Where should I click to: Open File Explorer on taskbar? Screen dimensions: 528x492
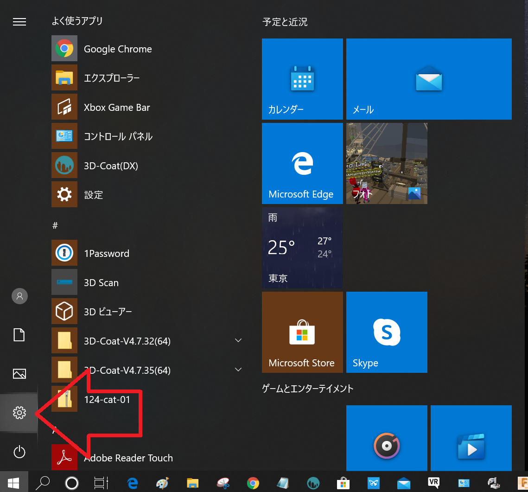[193, 484]
